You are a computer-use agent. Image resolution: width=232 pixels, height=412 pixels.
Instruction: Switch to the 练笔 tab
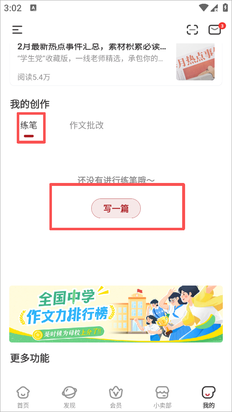coord(29,126)
